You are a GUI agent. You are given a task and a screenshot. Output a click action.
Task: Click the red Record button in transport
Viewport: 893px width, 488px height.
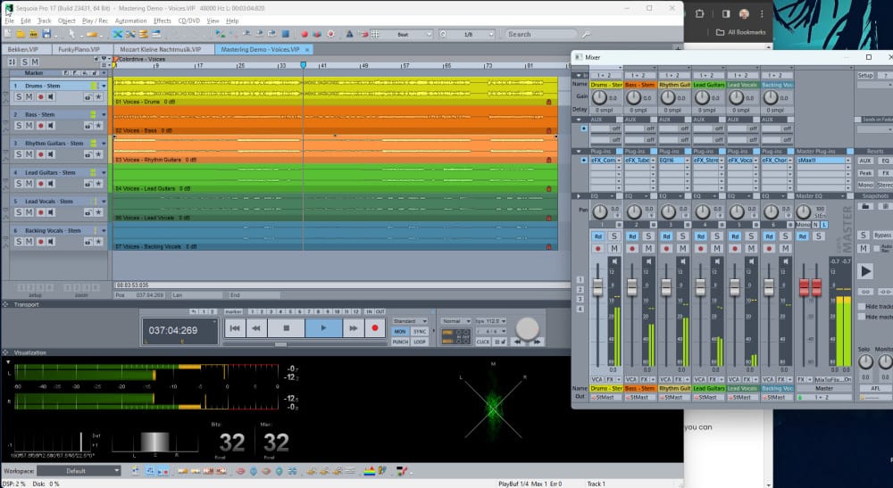tap(375, 328)
